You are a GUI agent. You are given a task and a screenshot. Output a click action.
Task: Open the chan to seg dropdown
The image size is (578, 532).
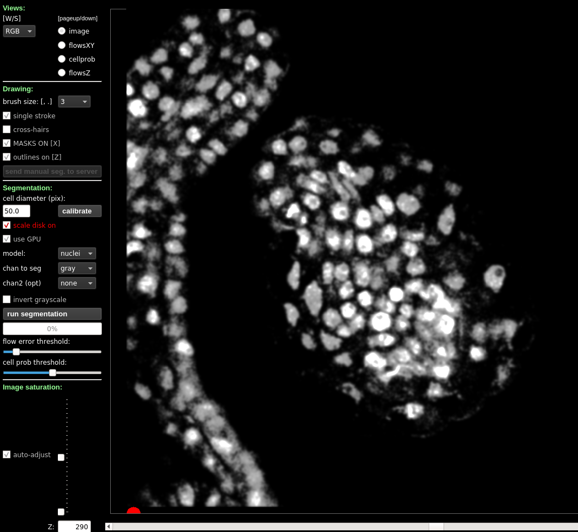tap(77, 268)
